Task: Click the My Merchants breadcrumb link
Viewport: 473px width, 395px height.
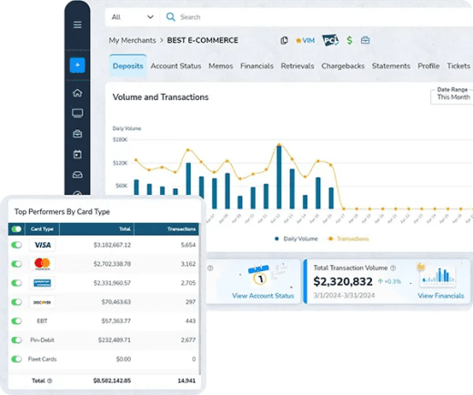Action: pos(132,40)
